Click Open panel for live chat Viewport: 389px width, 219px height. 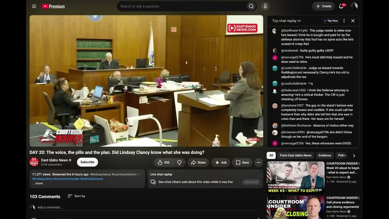click(x=251, y=182)
